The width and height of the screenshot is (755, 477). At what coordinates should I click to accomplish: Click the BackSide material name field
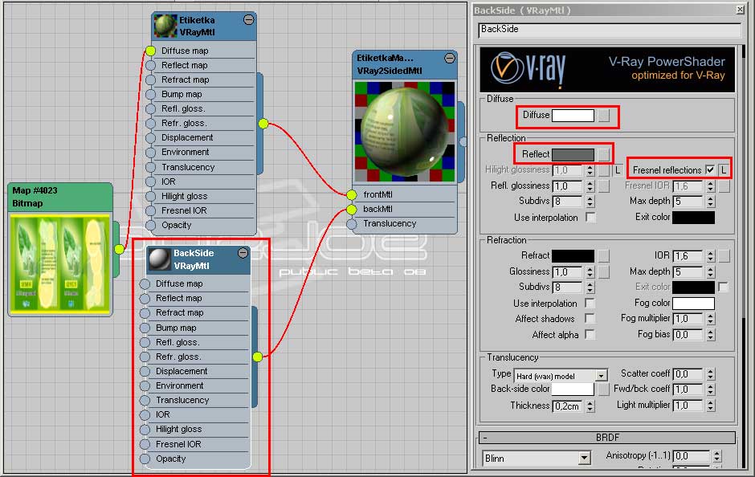point(608,30)
